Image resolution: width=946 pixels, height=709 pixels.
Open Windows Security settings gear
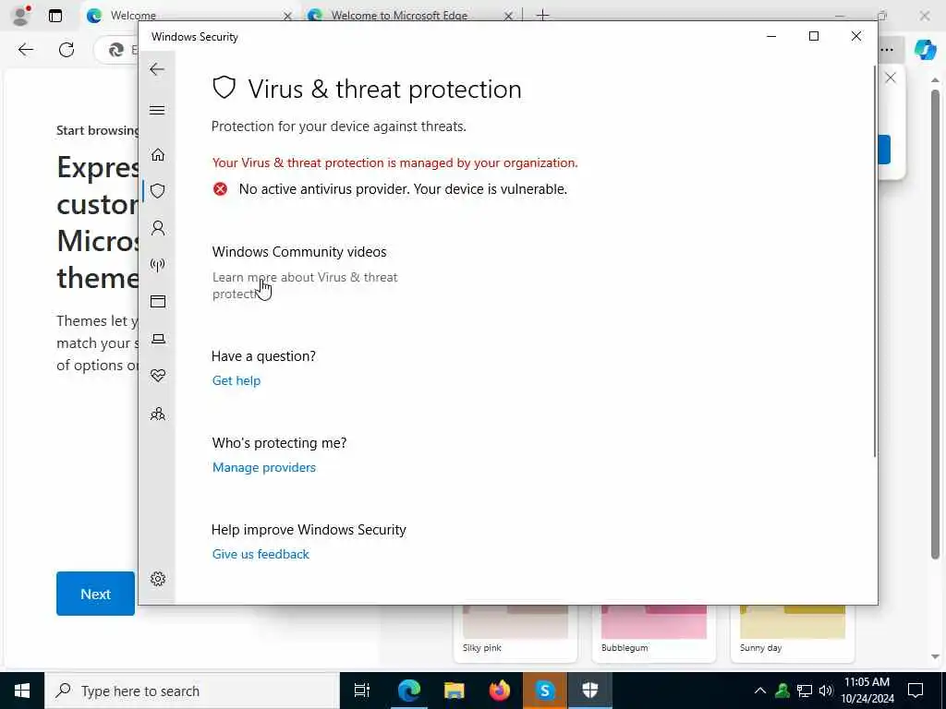pos(157,579)
